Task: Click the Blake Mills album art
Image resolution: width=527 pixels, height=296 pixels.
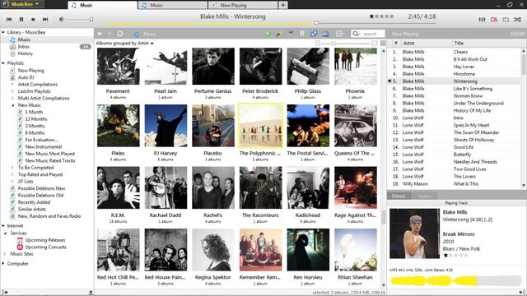Action: pos(414,234)
